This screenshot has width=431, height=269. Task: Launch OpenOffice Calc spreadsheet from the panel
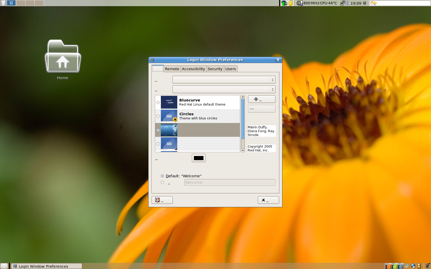pyautogui.click(x=394, y=266)
